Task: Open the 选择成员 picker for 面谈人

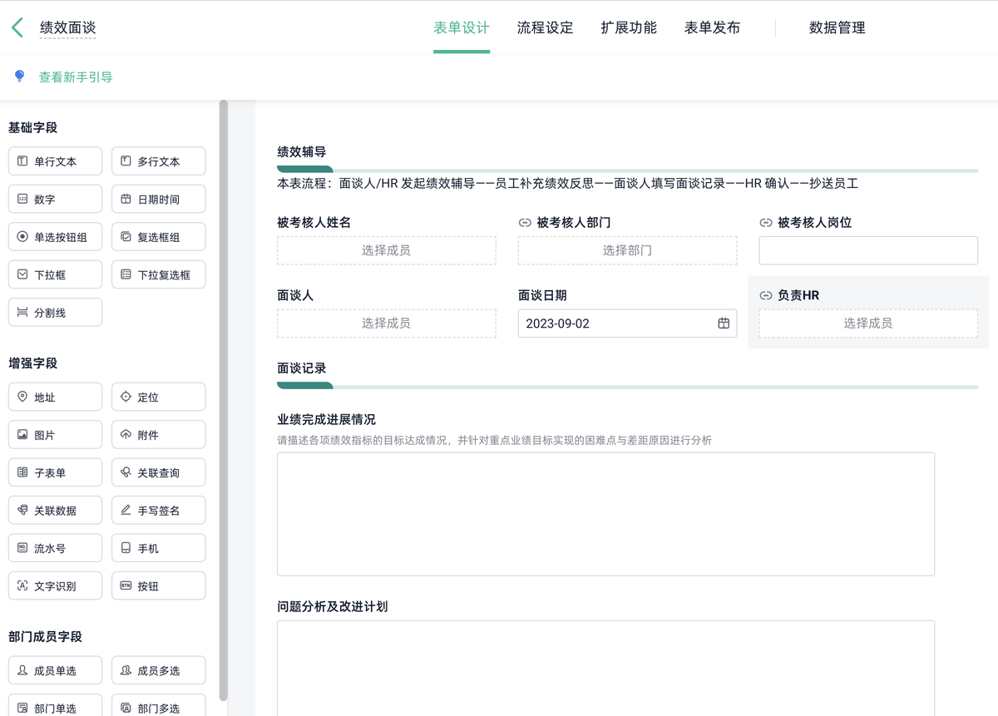Action: coord(386,323)
